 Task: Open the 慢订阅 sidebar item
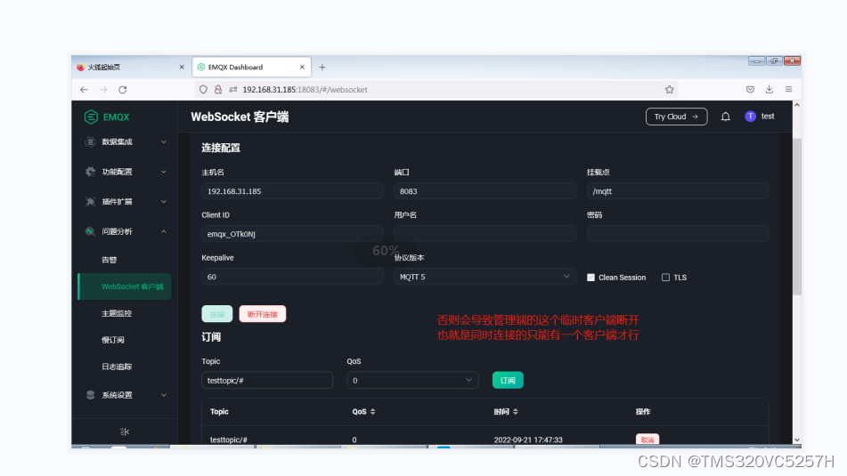pyautogui.click(x=113, y=340)
